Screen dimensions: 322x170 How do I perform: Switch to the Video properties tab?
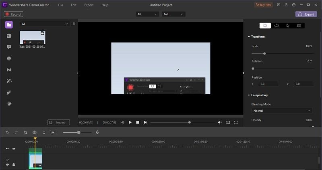click(x=265, y=26)
